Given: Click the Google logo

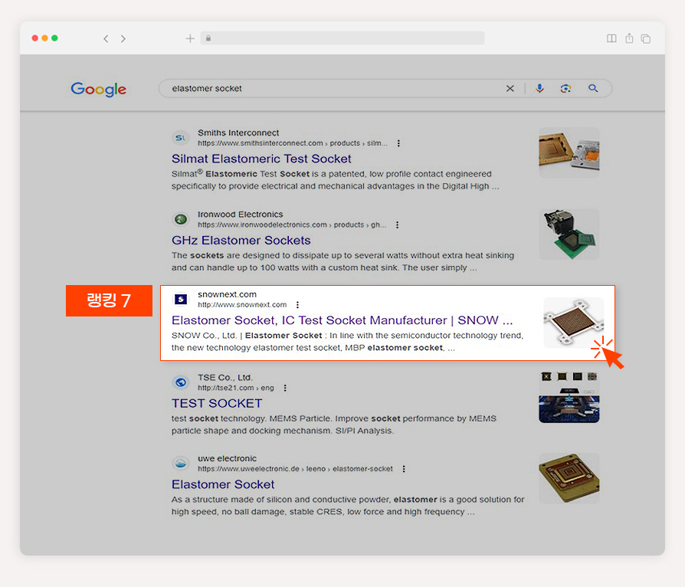Looking at the screenshot, I should 98,89.
